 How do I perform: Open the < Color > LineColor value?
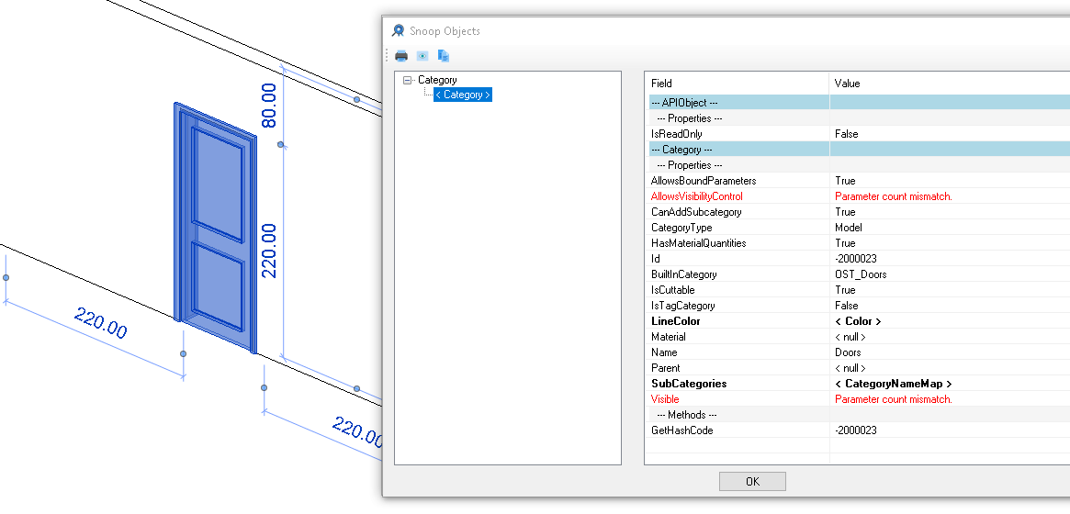click(x=857, y=321)
